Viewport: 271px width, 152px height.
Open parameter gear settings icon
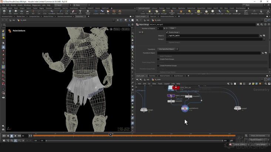coord(258,24)
